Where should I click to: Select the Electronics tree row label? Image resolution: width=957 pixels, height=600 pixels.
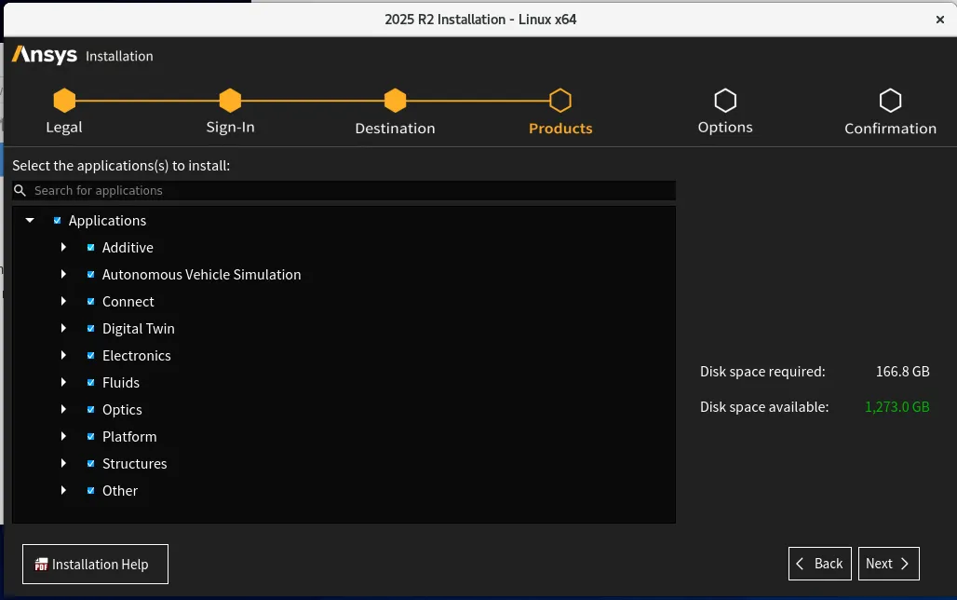click(x=137, y=356)
